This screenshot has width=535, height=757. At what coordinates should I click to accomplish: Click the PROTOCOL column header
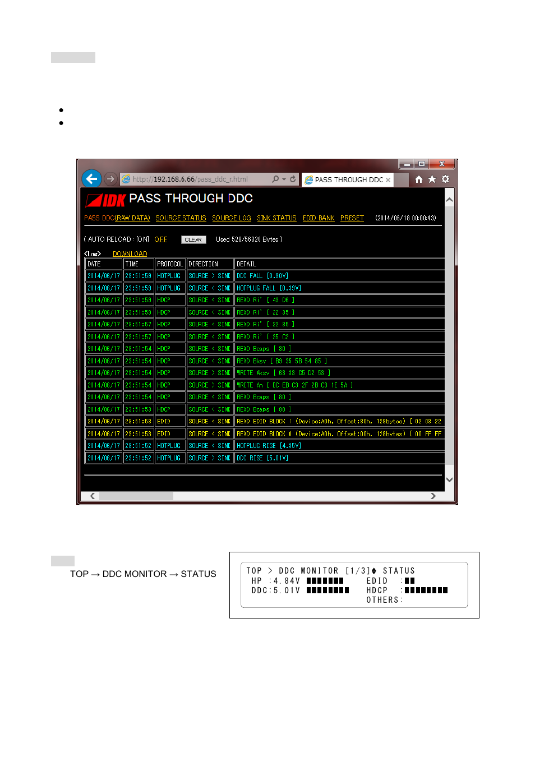(170, 264)
